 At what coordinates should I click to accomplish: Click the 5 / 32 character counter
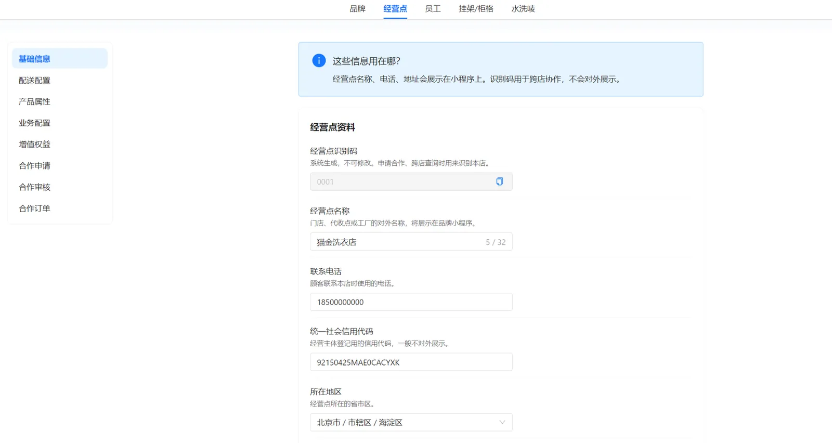point(496,242)
